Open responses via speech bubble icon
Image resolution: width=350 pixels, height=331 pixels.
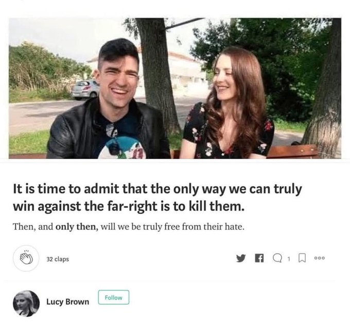click(x=277, y=258)
